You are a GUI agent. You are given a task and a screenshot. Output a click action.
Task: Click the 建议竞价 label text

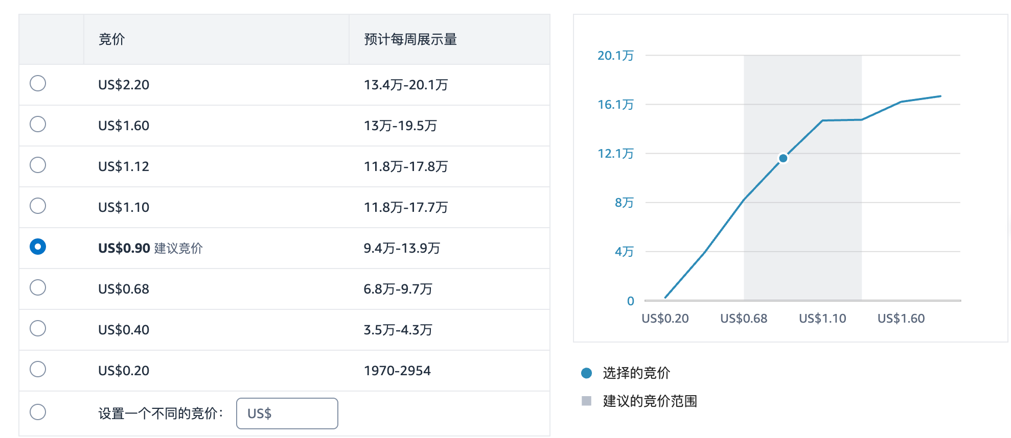(x=178, y=248)
